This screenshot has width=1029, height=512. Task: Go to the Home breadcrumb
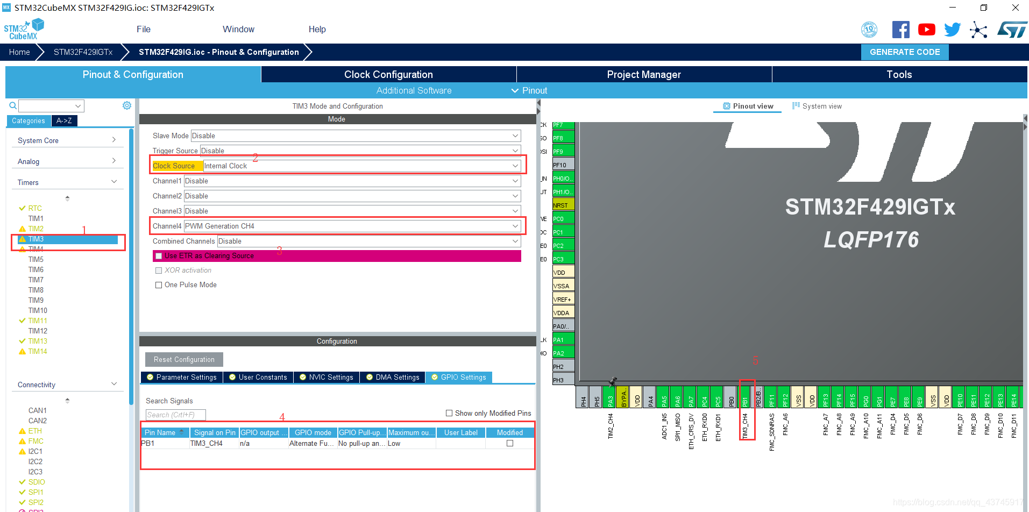tap(19, 52)
